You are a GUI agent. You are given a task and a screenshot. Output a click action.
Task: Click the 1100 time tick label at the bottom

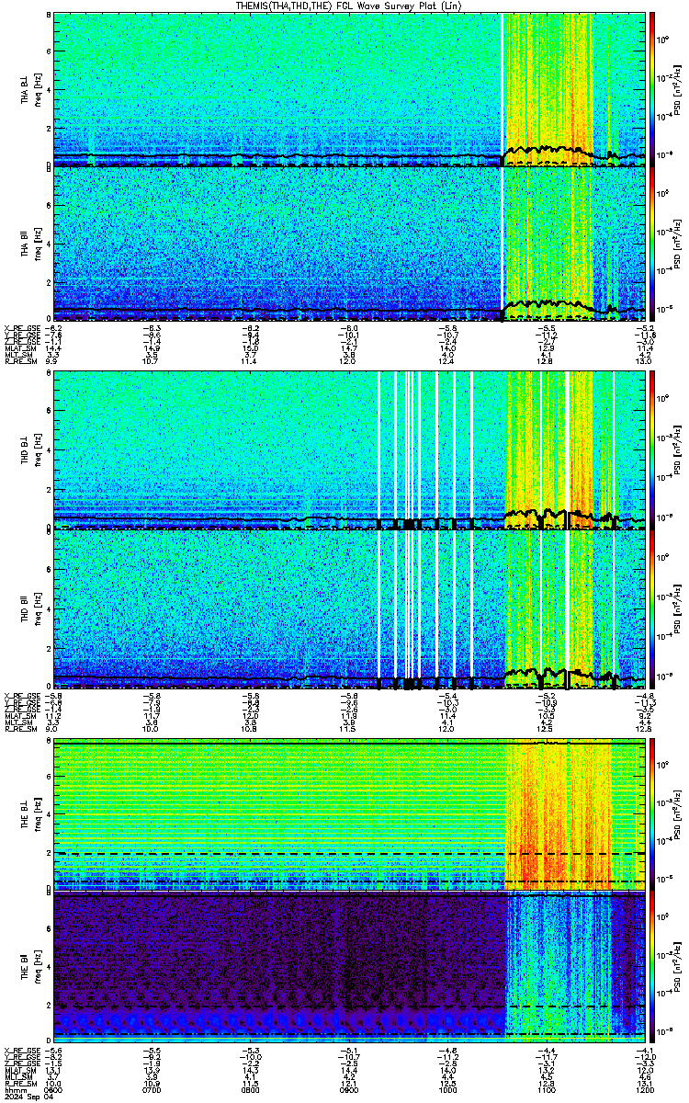click(x=548, y=1089)
